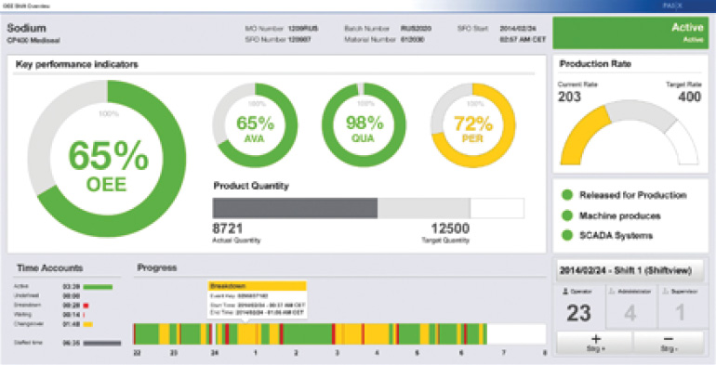The width and height of the screenshot is (716, 365).
Task: Click the Staffed time value 06:35
Action: tap(72, 343)
